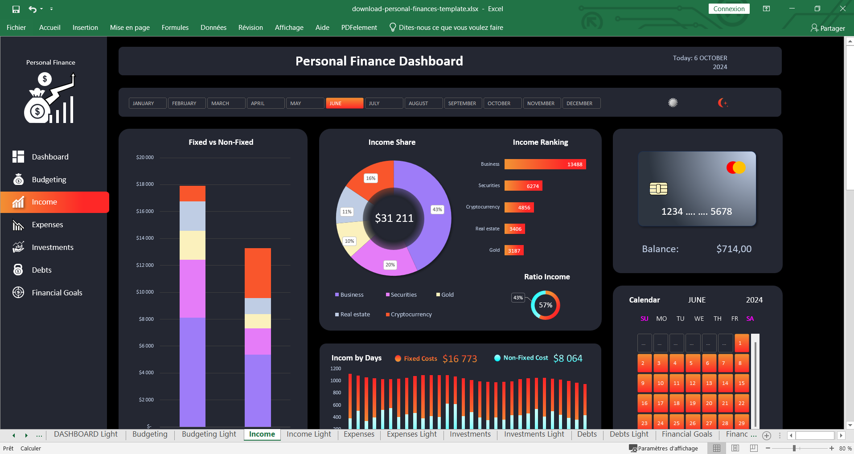
Task: Click horizontal scrollbar right arrow
Action: pyautogui.click(x=841, y=435)
